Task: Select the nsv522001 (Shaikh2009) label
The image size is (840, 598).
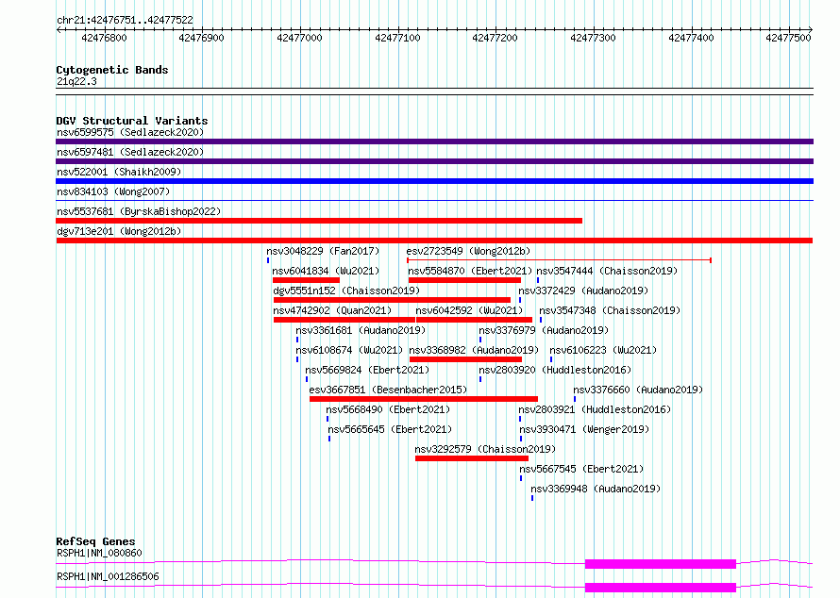Action: [x=119, y=172]
